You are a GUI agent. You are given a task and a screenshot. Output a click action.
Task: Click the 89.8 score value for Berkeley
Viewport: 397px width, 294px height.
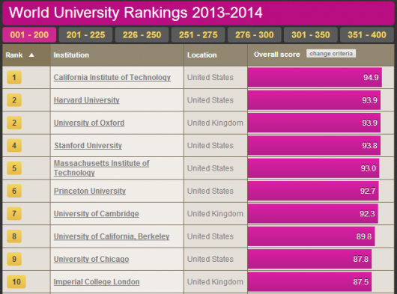pyautogui.click(x=364, y=236)
